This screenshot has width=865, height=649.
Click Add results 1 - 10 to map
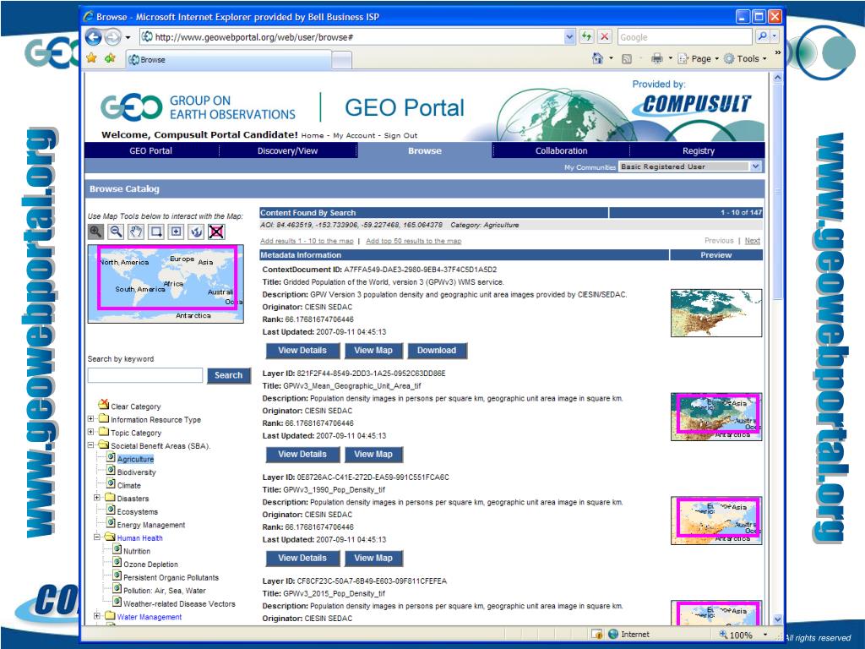[307, 241]
